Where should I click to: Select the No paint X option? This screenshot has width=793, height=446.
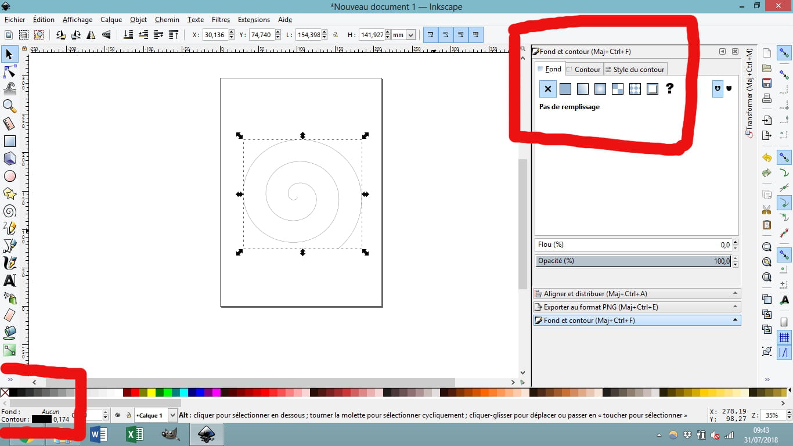click(x=548, y=89)
